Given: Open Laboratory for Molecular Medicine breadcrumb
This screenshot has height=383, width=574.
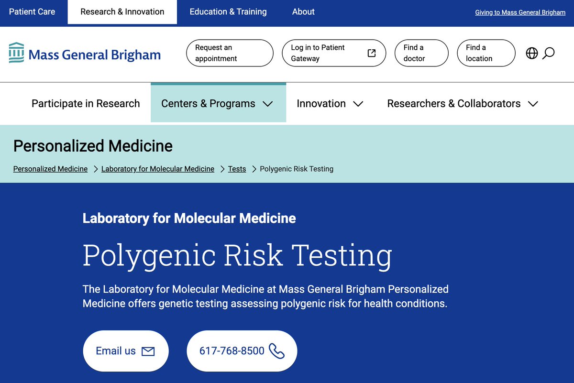Looking at the screenshot, I should point(158,169).
